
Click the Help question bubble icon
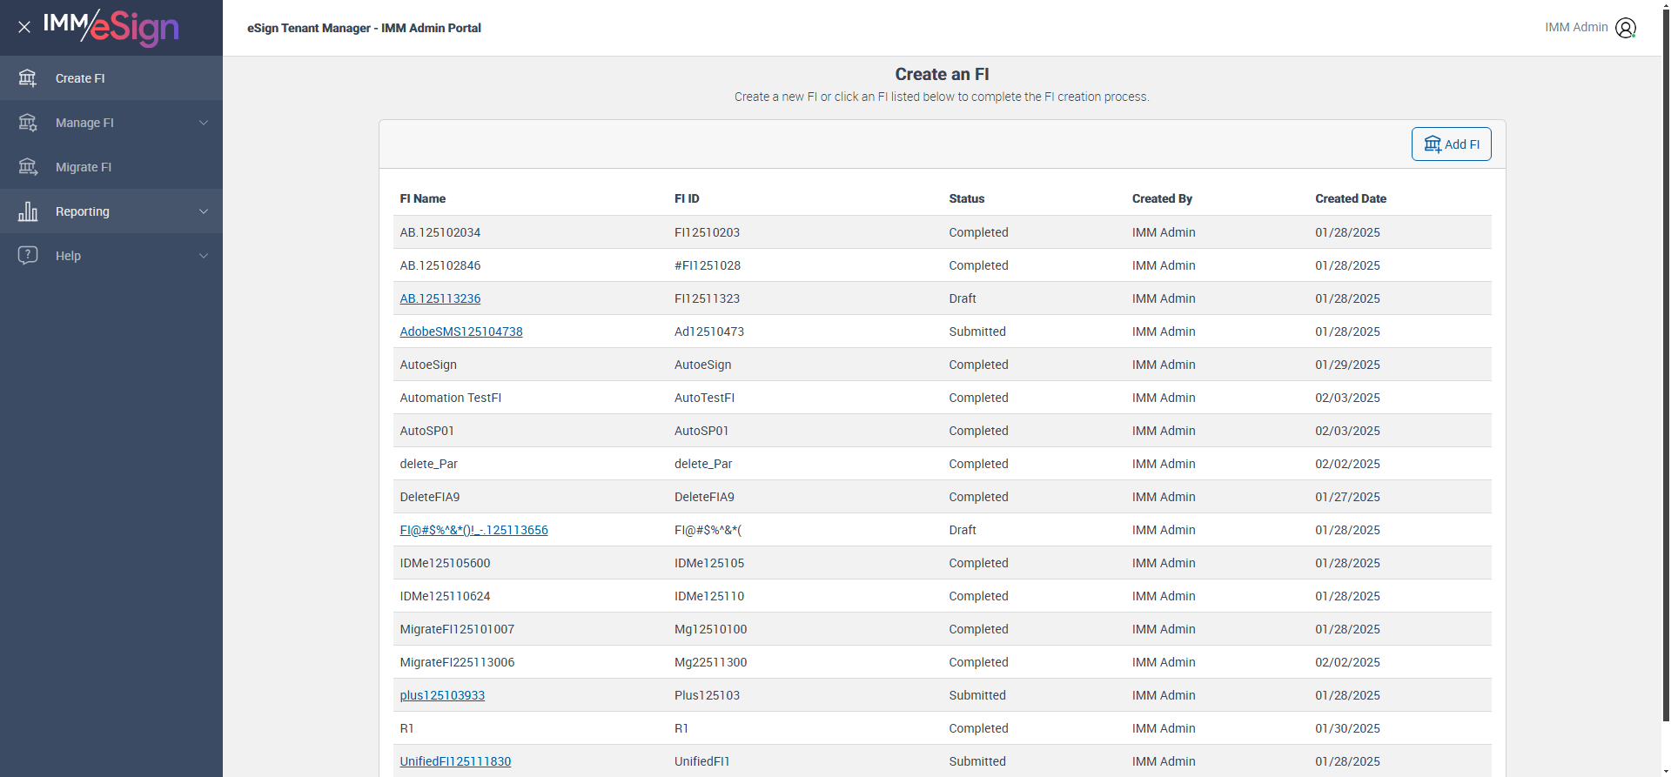tap(28, 256)
